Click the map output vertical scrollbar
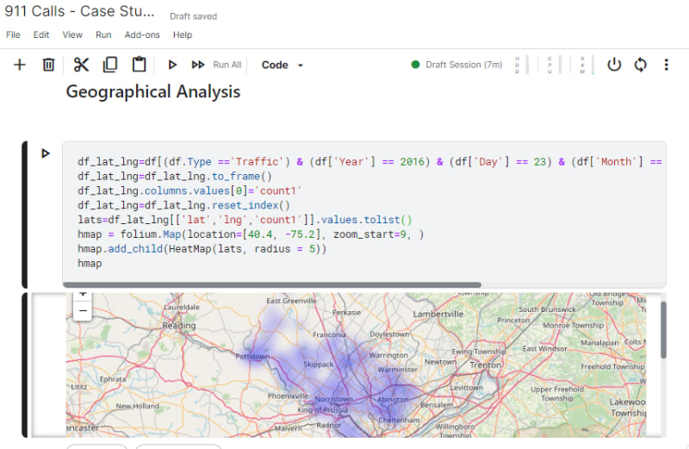Viewport: 689px width, 449px height. (x=663, y=330)
